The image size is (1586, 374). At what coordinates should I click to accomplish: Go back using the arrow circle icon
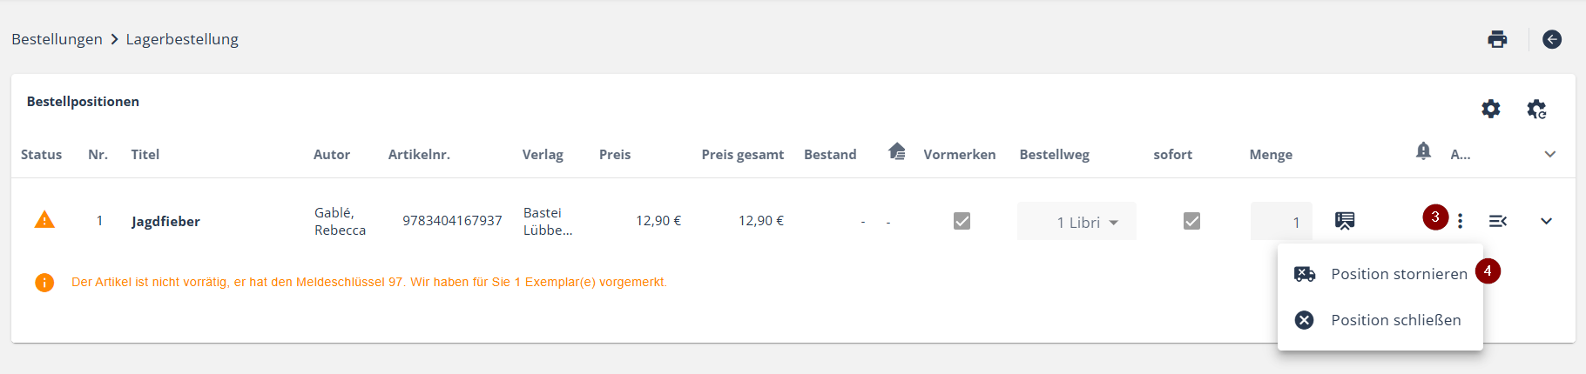click(1552, 39)
